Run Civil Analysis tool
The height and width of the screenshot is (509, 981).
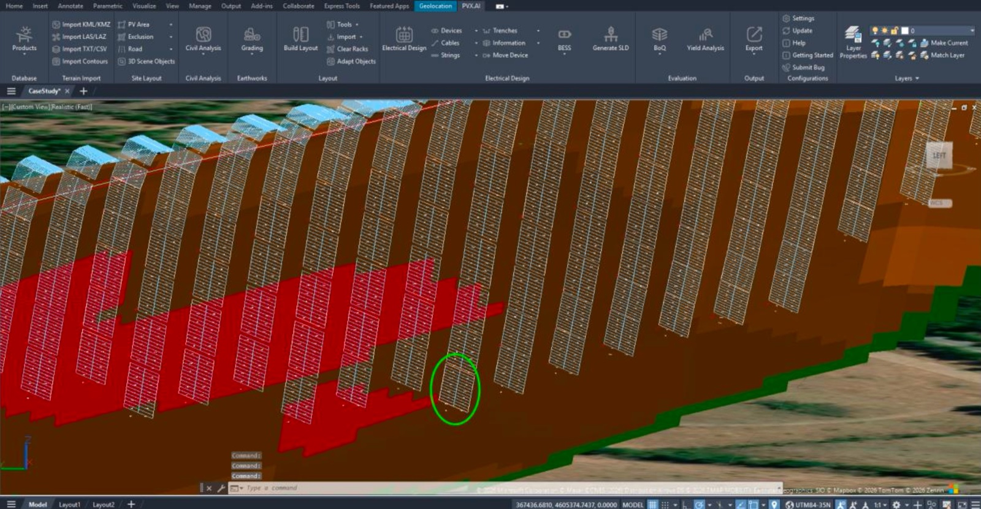coord(203,39)
